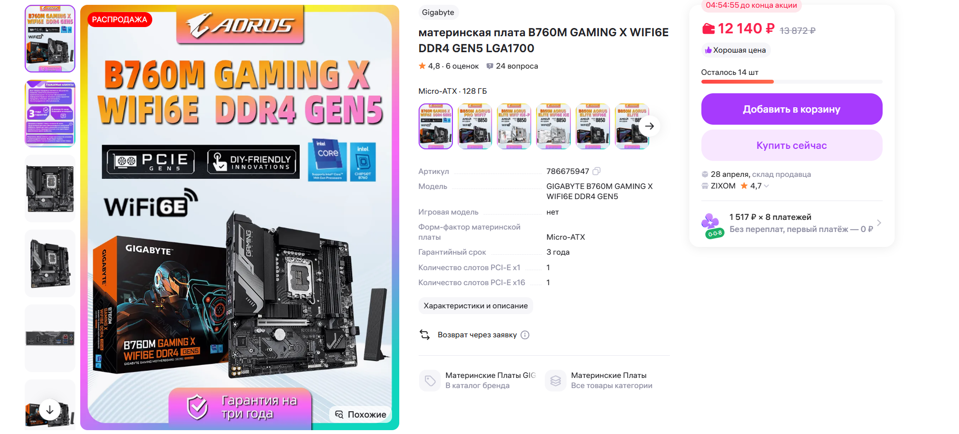Open the questions speech bubble icon
This screenshot has width=959, height=434.
point(490,66)
